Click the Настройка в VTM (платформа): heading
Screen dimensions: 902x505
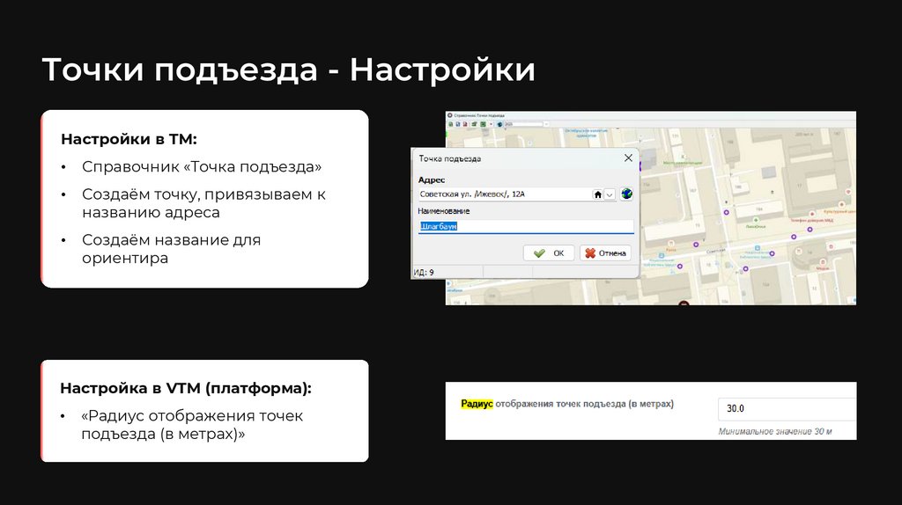tap(186, 388)
